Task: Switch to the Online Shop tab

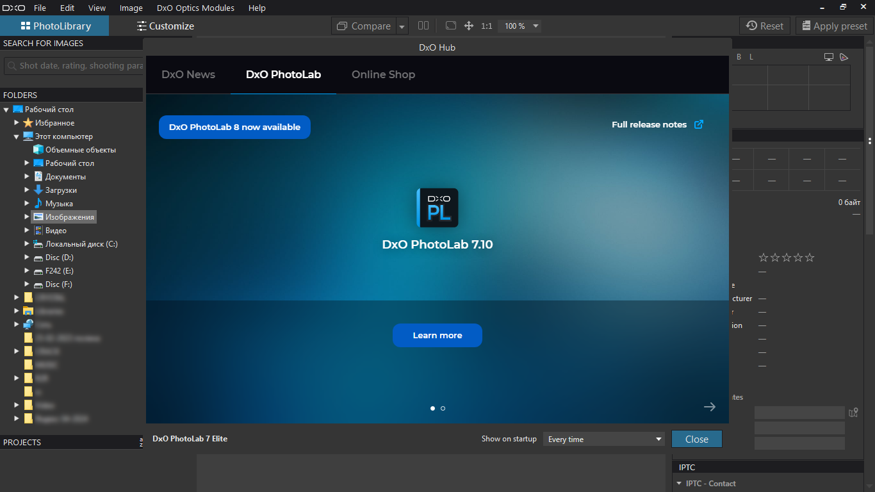Action: [383, 74]
